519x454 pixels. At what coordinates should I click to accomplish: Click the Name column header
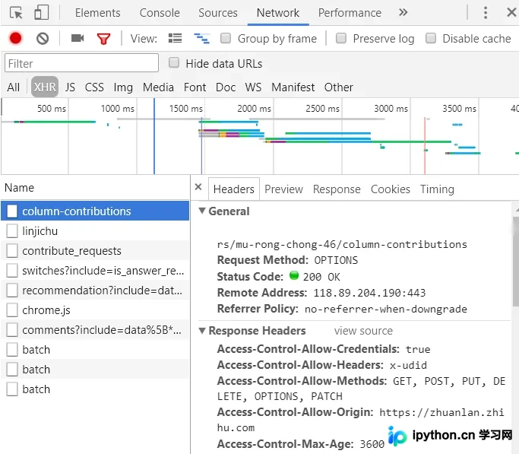(95, 188)
